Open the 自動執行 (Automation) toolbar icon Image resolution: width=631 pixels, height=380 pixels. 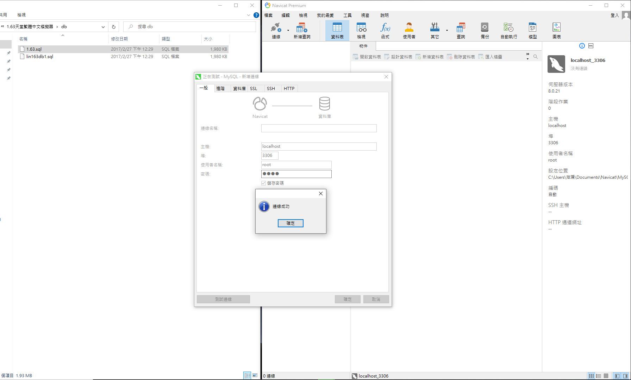pyautogui.click(x=509, y=30)
